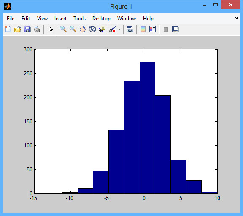This screenshot has width=243, height=216.
Task: Print figure using the printer icon
Action: 37,29
